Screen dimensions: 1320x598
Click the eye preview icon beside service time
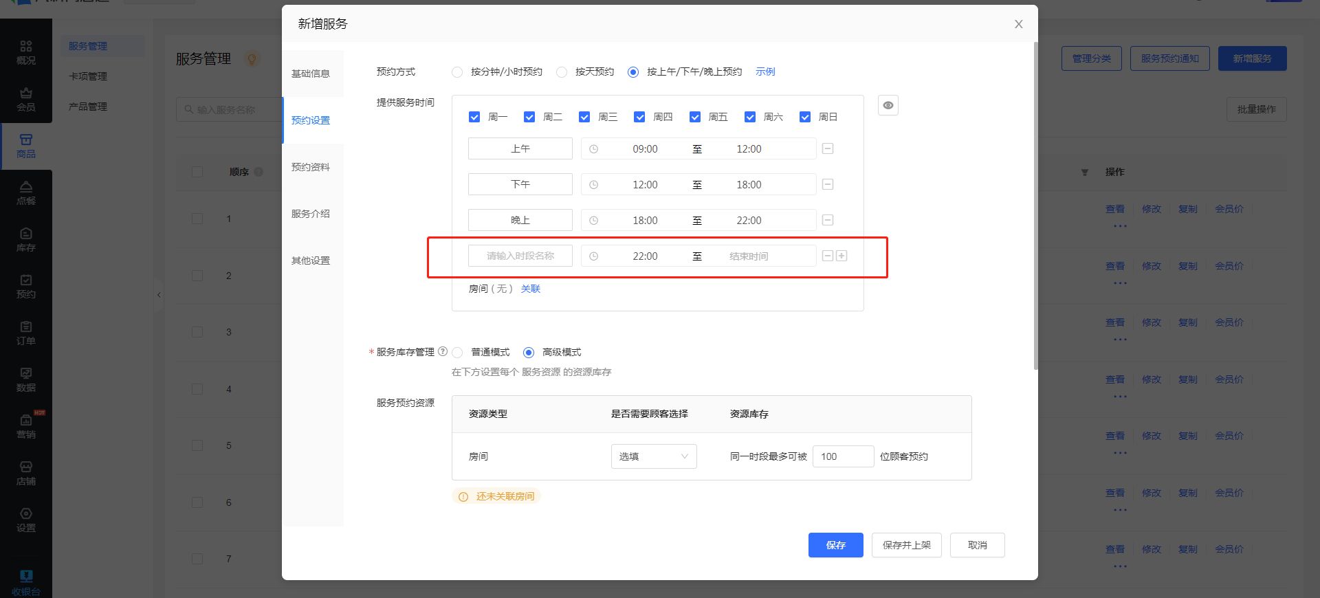point(888,105)
